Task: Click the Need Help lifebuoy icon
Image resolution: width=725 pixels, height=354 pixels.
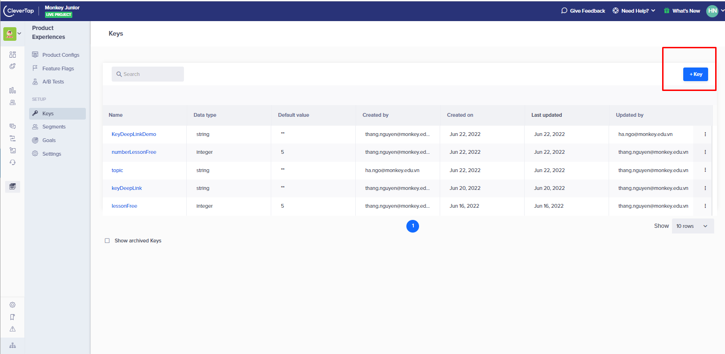Action: point(616,11)
